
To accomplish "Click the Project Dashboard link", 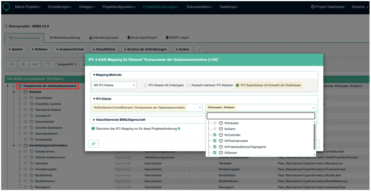I will click(328, 7).
